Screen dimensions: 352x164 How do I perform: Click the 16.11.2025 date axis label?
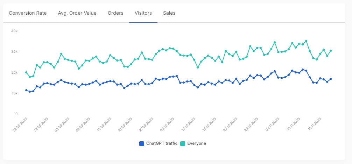(x=315, y=125)
